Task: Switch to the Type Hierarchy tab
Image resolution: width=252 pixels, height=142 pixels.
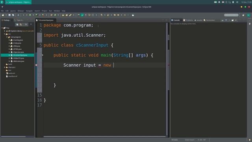Action: pos(19,20)
